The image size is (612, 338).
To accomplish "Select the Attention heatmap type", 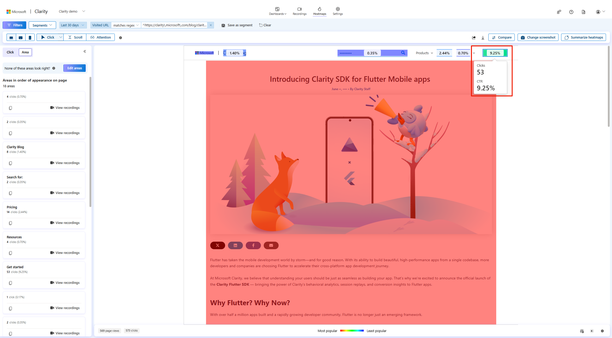I will [101, 37].
